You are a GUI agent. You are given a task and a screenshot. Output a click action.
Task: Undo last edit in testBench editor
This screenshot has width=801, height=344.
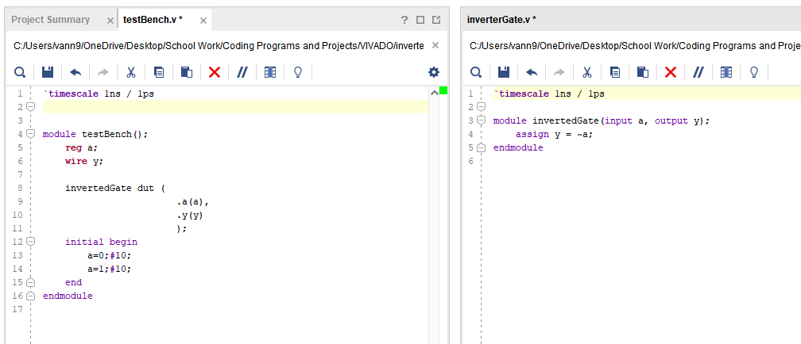[75, 73]
